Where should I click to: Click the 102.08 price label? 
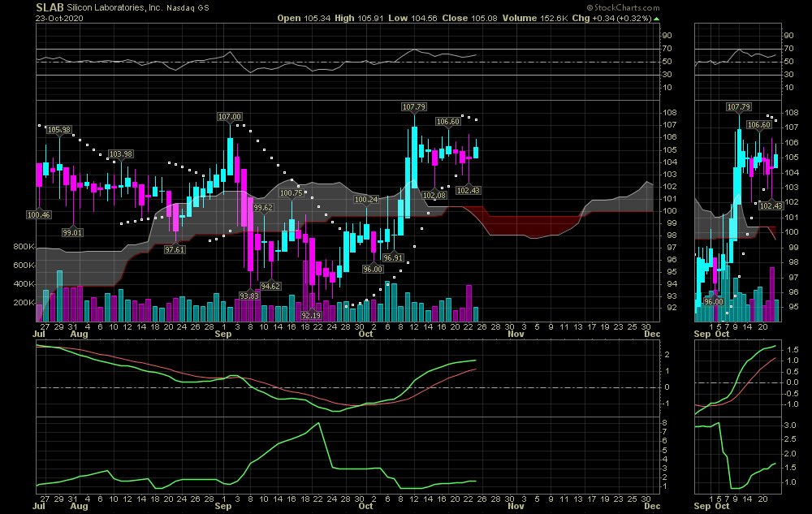tap(434, 195)
